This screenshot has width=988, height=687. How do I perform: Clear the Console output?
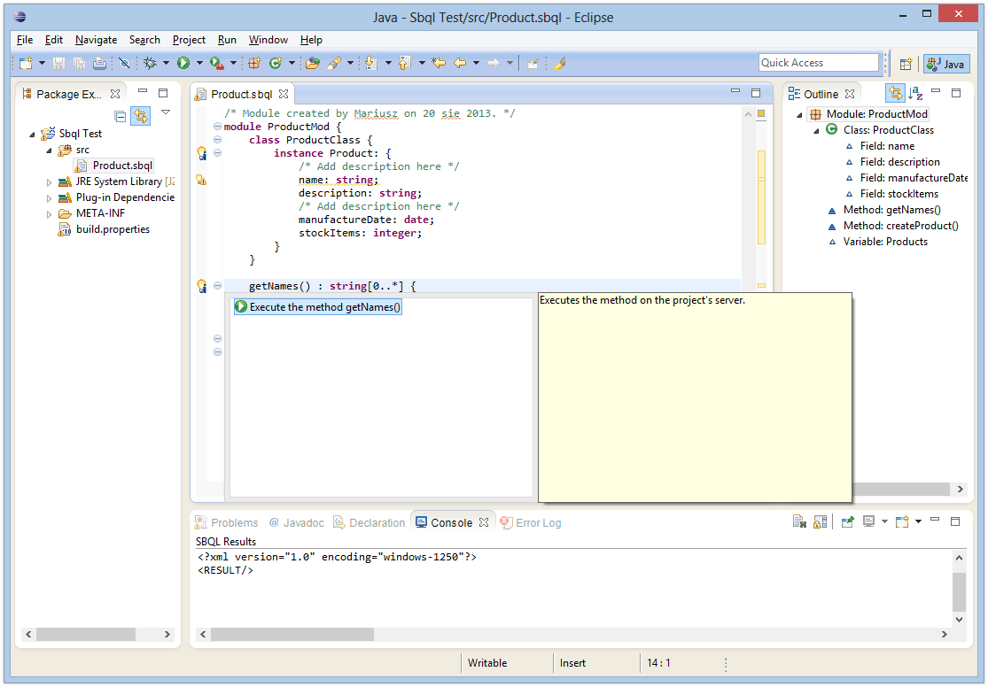point(799,521)
